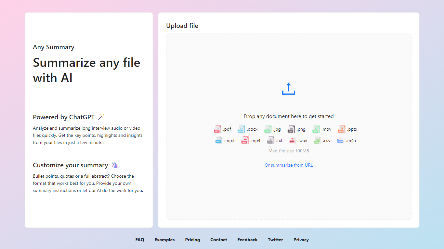Viewport: 444px width, 249px height.
Task: Click 'Drop any document here' upload area text
Action: pos(289,116)
